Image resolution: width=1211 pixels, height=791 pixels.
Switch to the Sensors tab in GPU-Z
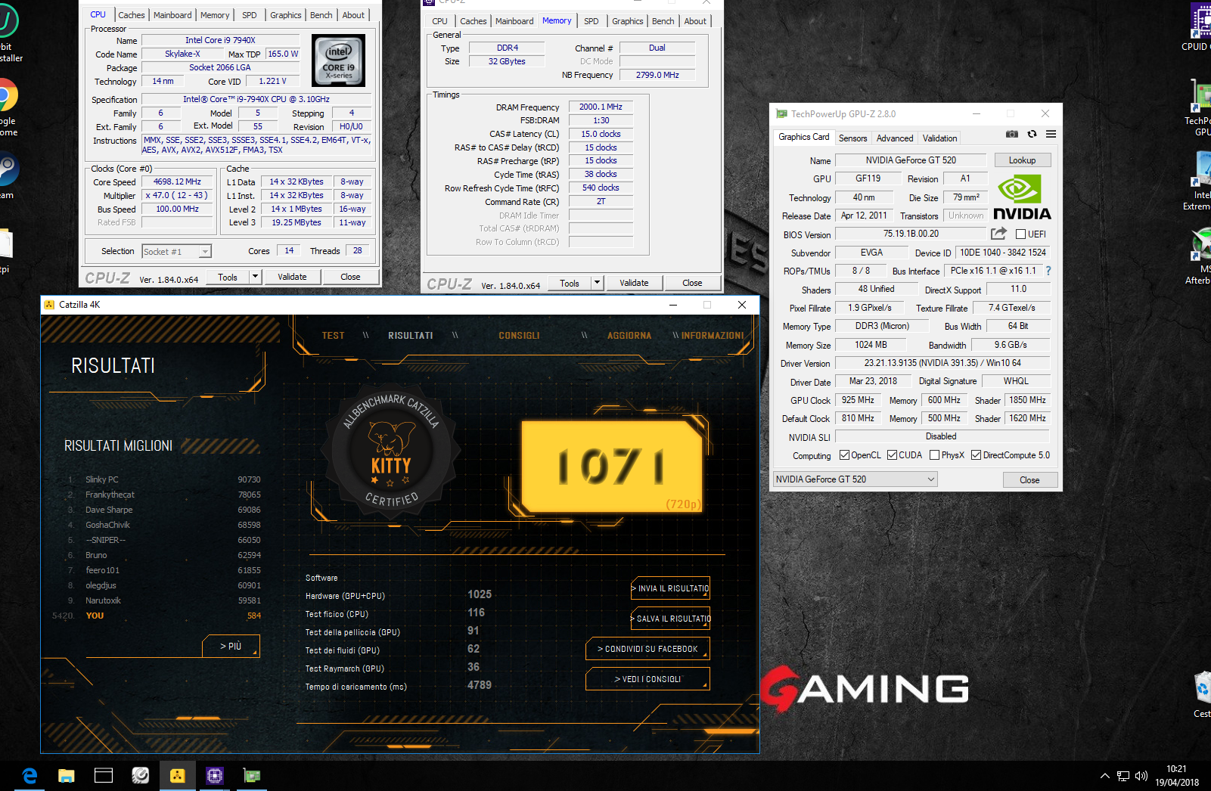pyautogui.click(x=852, y=138)
